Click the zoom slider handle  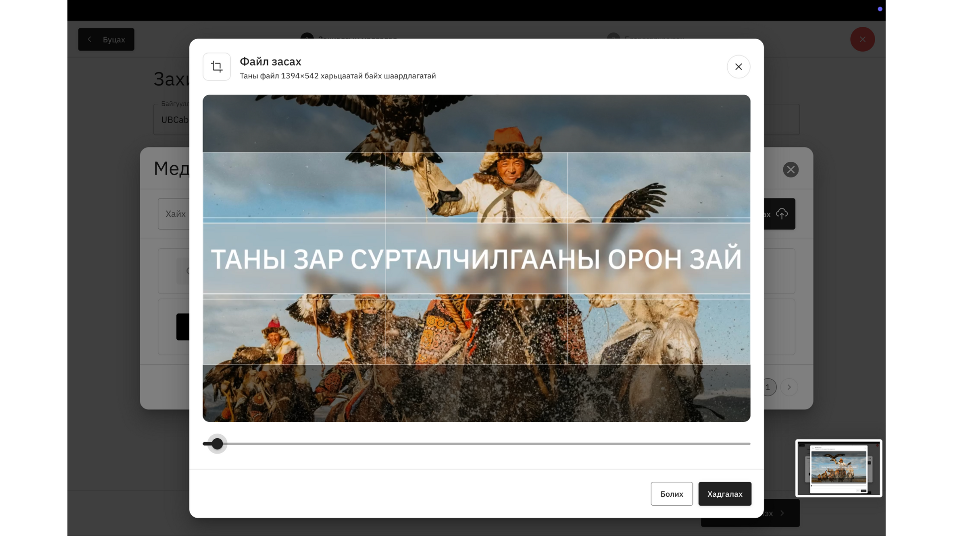pyautogui.click(x=217, y=444)
